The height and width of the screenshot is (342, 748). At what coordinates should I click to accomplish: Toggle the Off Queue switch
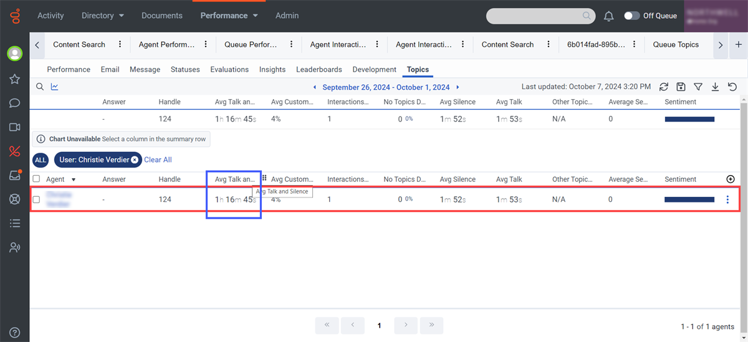point(631,16)
